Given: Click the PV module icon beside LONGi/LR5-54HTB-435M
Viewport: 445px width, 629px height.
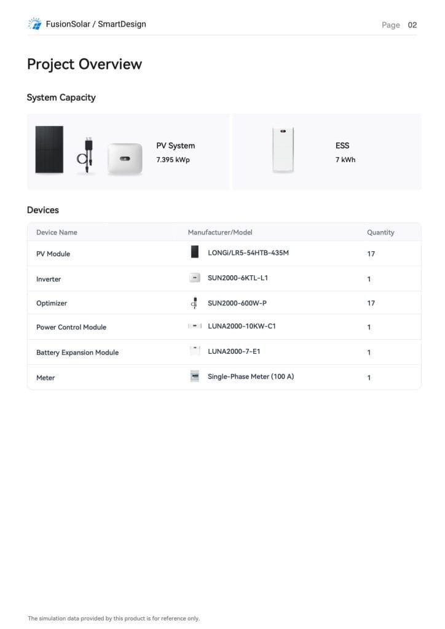Looking at the screenshot, I should click(195, 252).
